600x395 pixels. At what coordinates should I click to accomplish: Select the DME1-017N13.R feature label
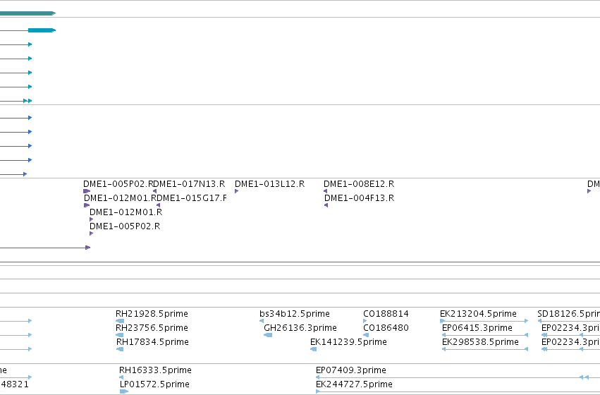click(189, 184)
